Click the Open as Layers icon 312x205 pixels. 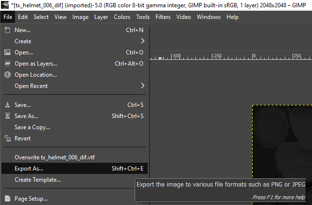pyautogui.click(x=7, y=64)
